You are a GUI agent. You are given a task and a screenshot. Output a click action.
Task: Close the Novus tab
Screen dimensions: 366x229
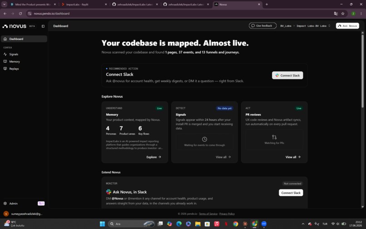point(259,4)
